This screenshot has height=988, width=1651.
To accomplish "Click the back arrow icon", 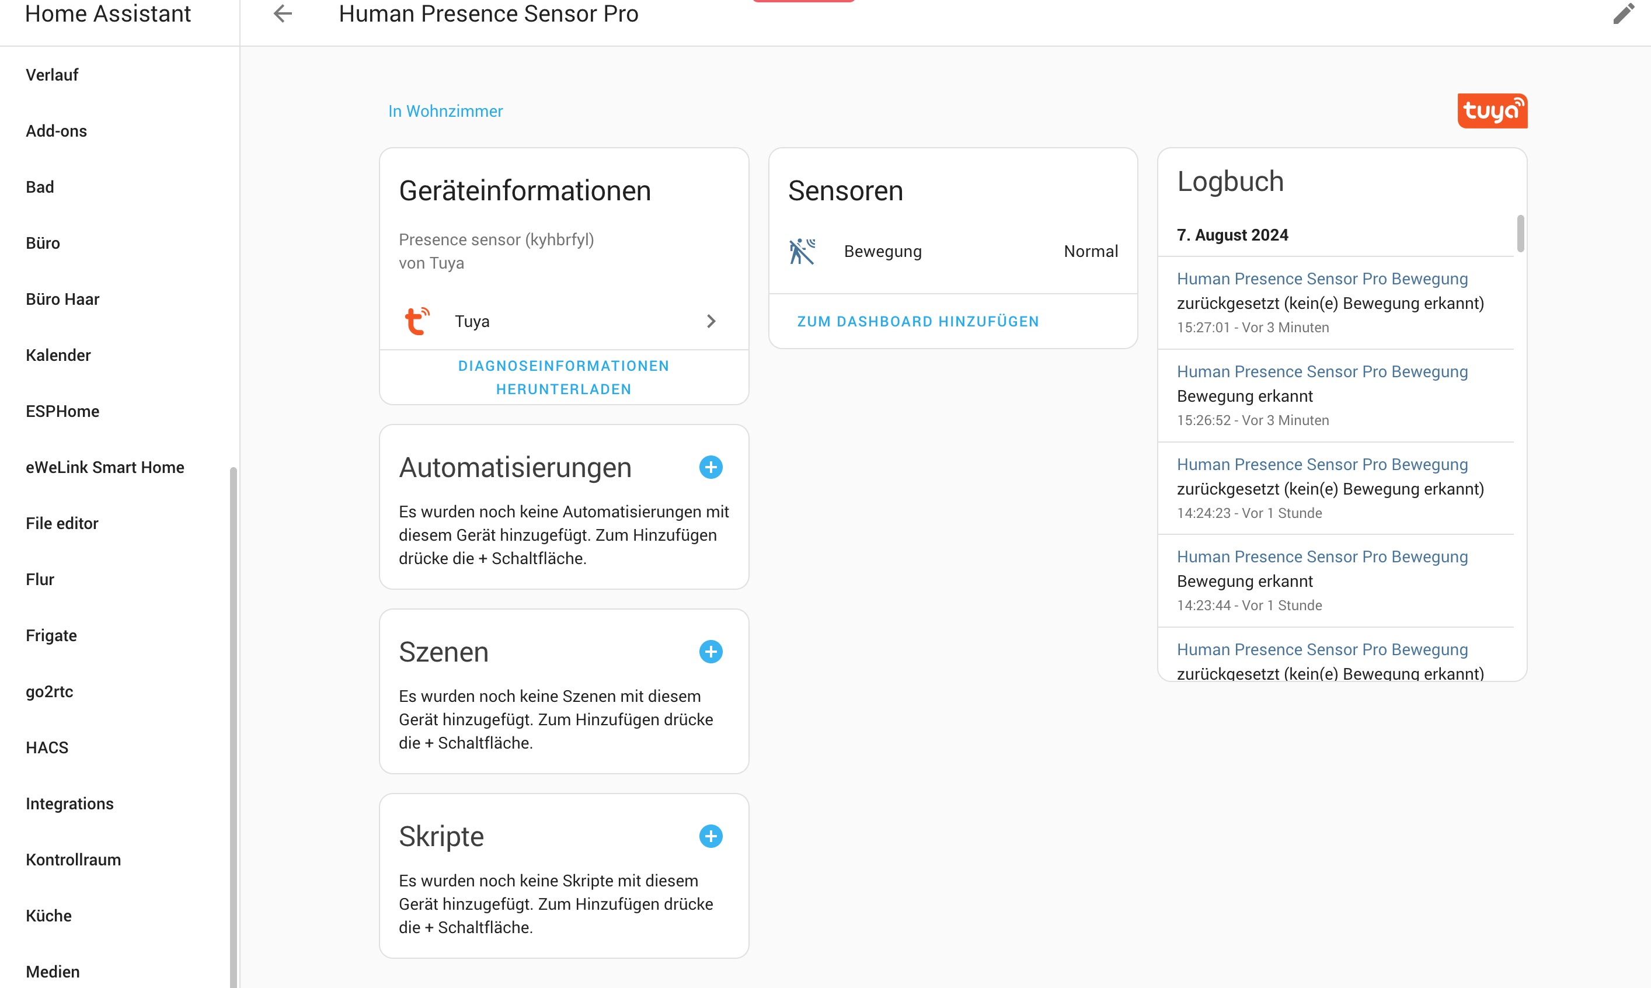I will click(x=283, y=13).
